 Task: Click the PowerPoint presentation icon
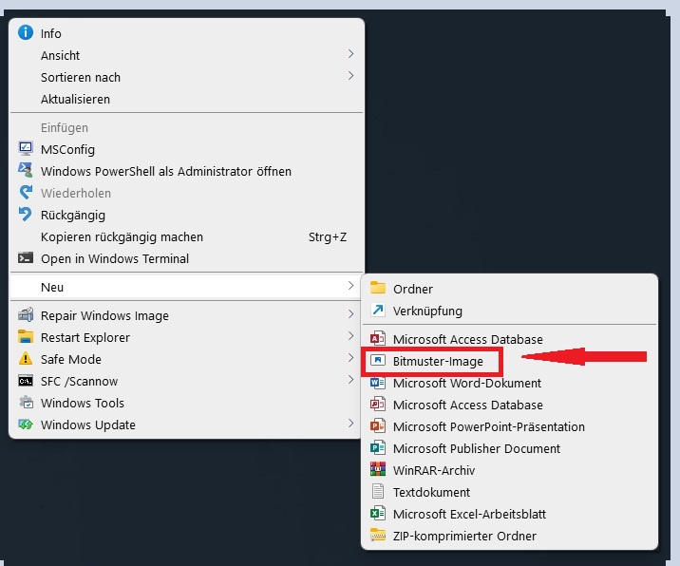pyautogui.click(x=378, y=425)
